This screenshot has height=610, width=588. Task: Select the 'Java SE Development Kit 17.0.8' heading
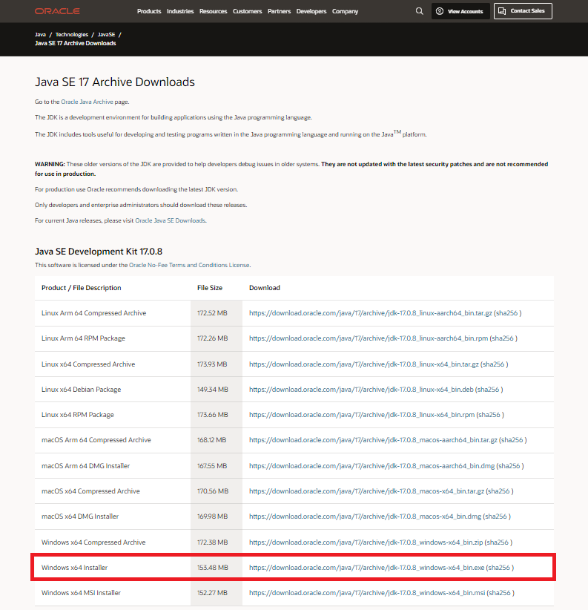tap(99, 252)
